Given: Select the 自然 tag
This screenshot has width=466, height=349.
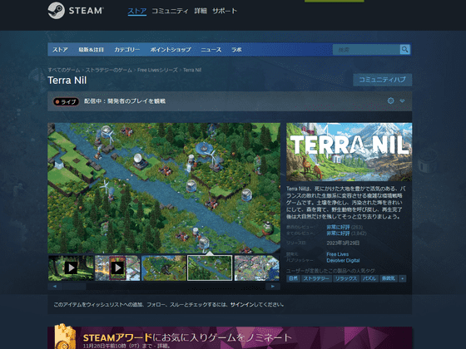Looking at the screenshot, I should click(x=293, y=278).
